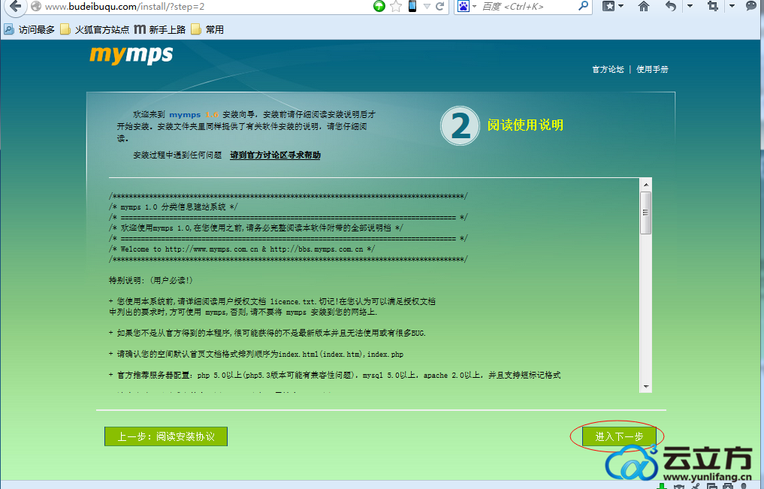
Task: Click the search magnifier icon
Action: pos(583,6)
